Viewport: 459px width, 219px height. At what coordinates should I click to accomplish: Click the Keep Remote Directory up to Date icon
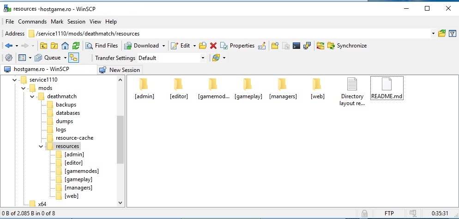(x=216, y=58)
